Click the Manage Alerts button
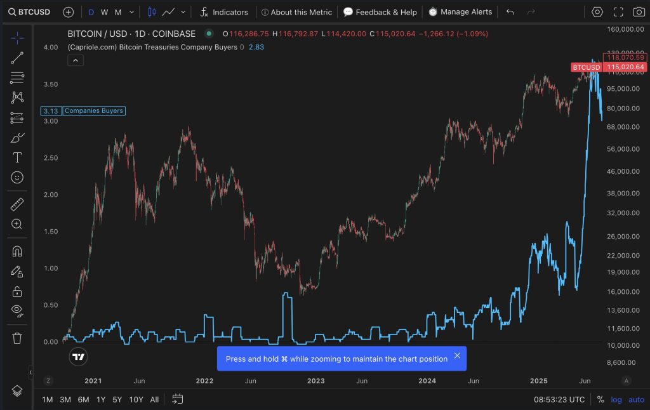650x410 pixels. point(460,12)
